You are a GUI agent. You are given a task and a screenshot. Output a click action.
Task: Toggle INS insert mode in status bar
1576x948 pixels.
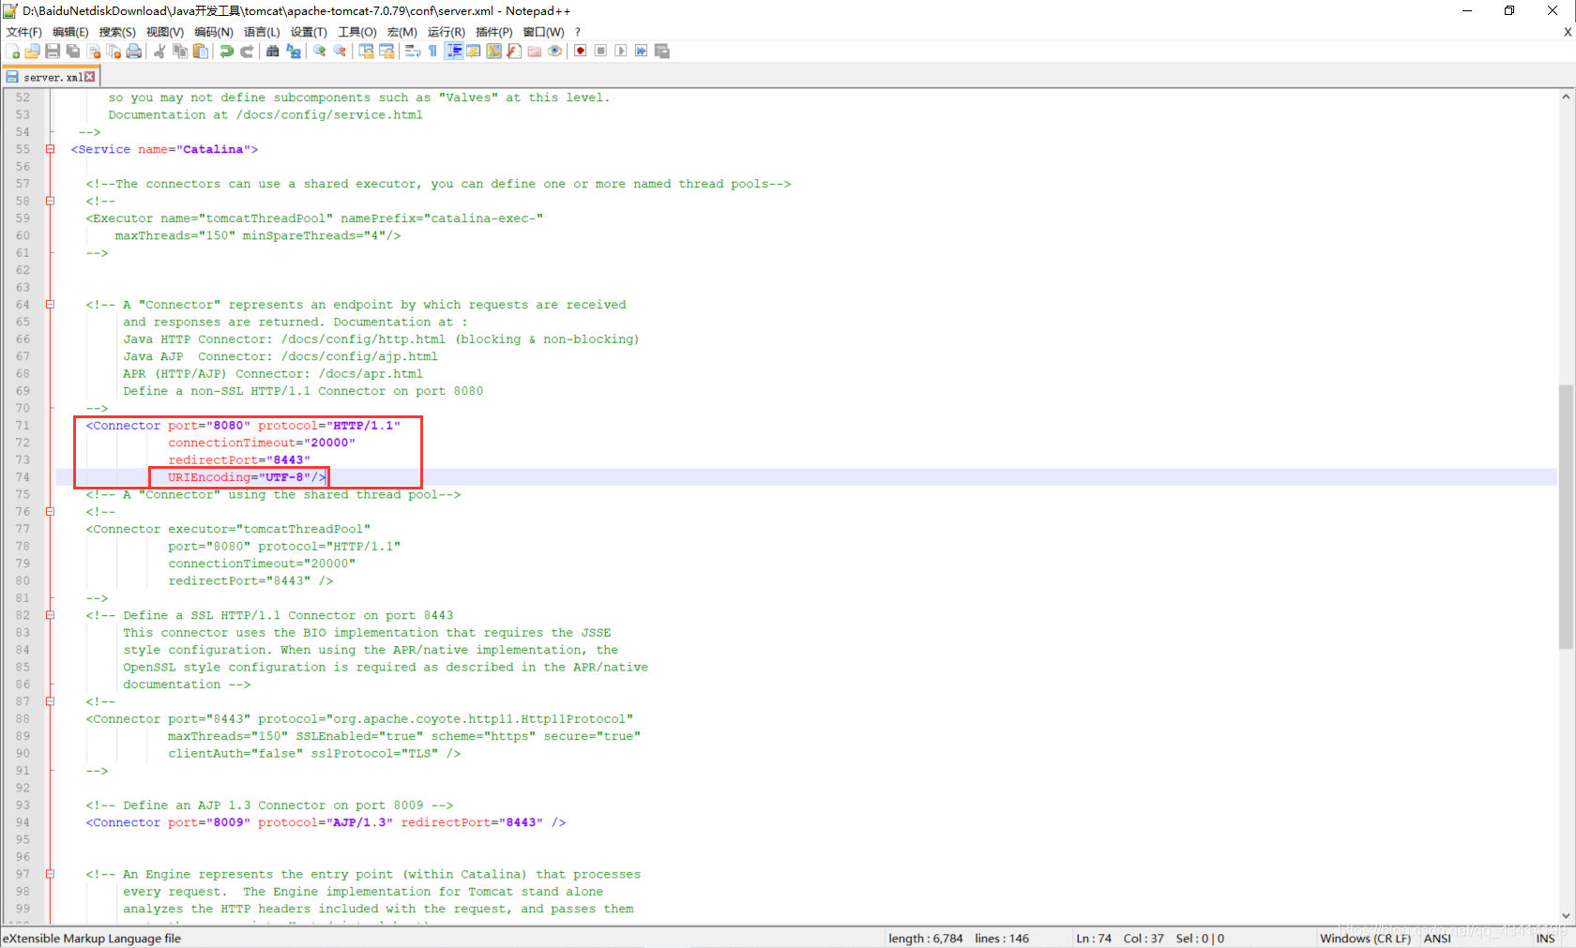pyautogui.click(x=1545, y=939)
